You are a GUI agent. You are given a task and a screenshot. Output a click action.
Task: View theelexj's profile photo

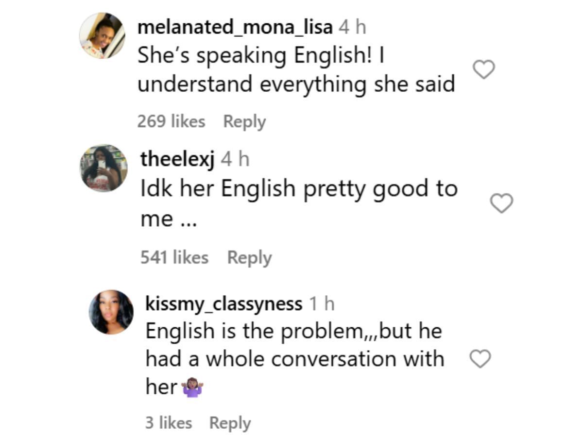[103, 168]
